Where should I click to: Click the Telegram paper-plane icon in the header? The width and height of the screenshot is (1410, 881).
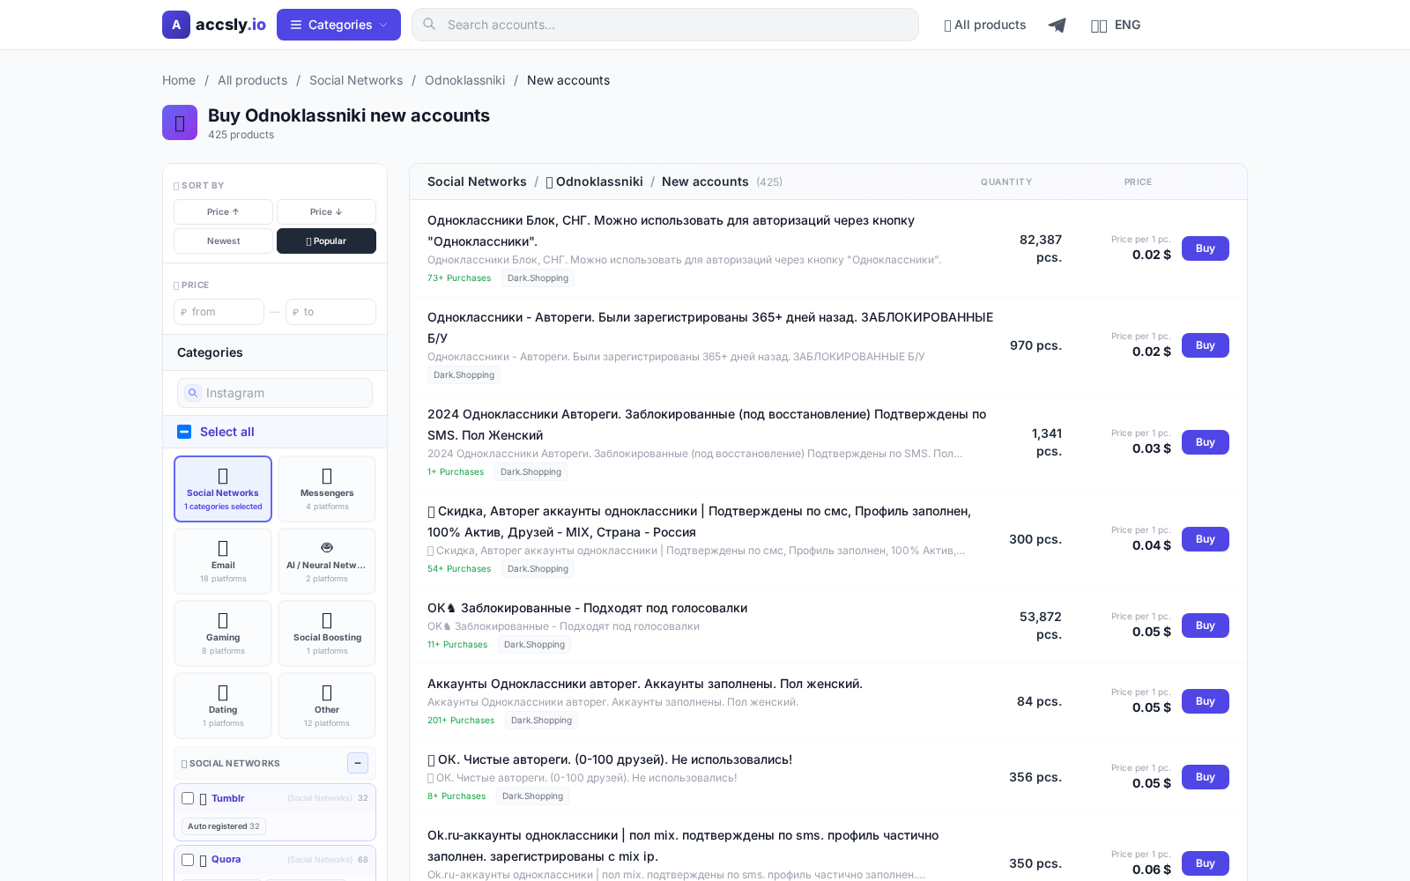(1057, 25)
